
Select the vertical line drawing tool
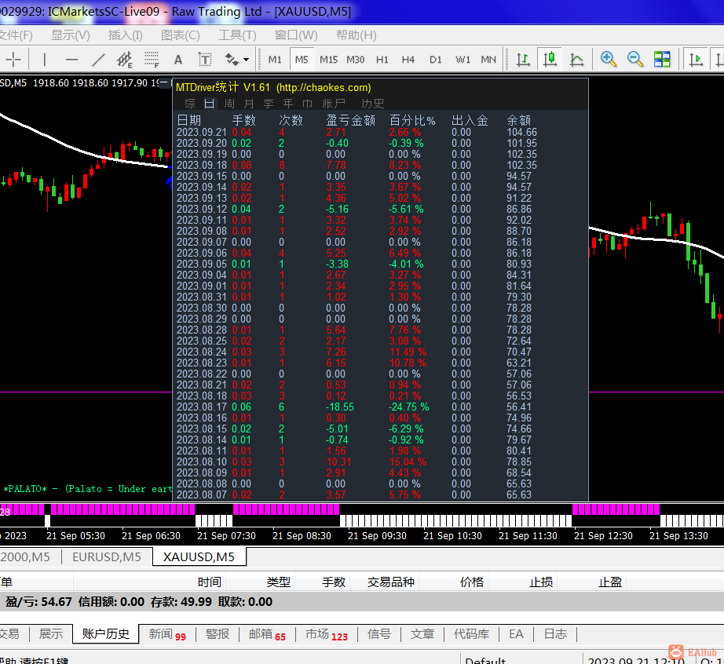point(44,60)
